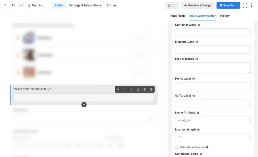Screen dimensions: 258x157
Task: Click the Conditional Logic heading
Action: (187, 154)
